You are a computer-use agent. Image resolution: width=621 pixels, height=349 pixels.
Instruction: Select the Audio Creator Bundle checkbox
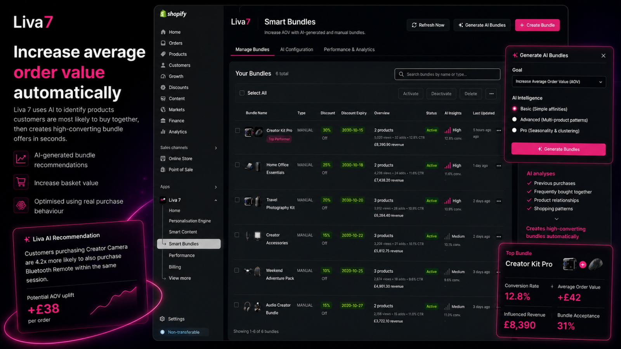[236, 305]
